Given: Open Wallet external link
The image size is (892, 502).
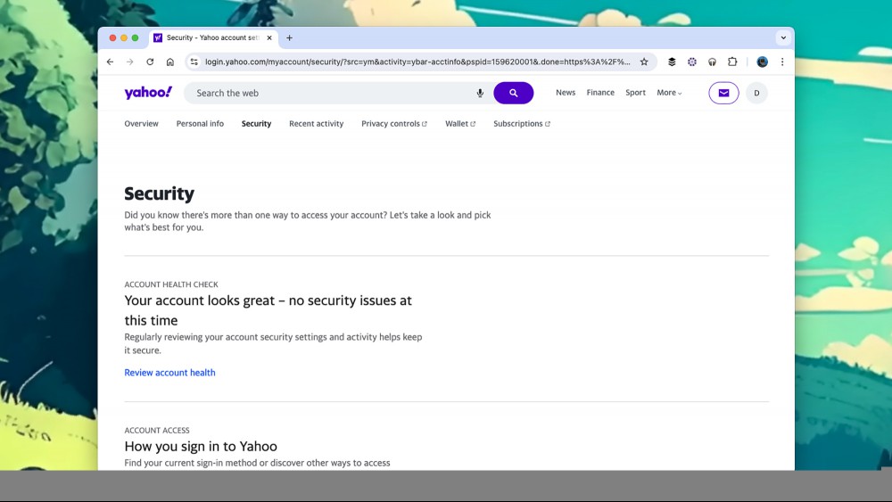Looking at the screenshot, I should 460,123.
